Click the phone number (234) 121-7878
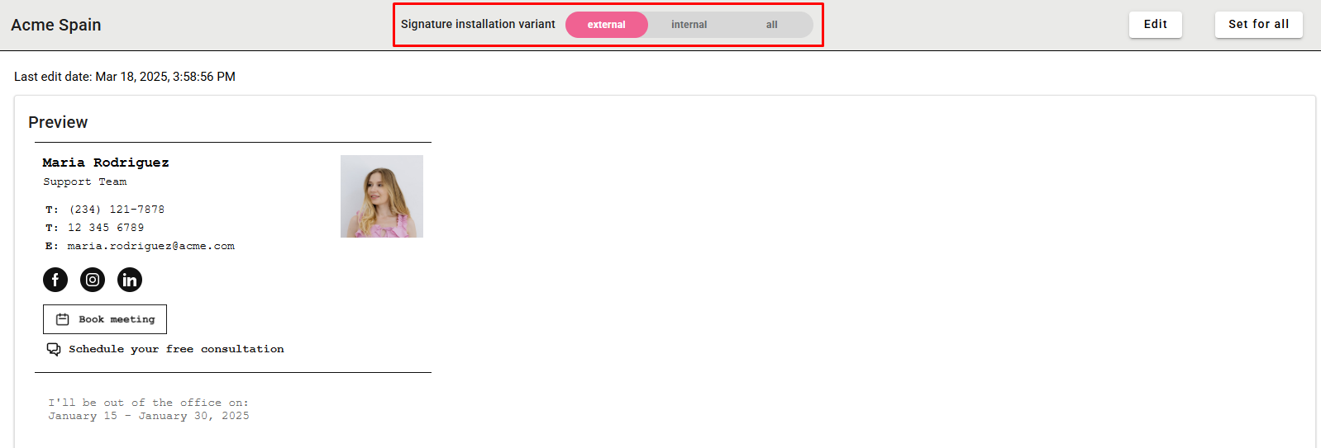Screen dimensions: 1321x448 tap(117, 210)
